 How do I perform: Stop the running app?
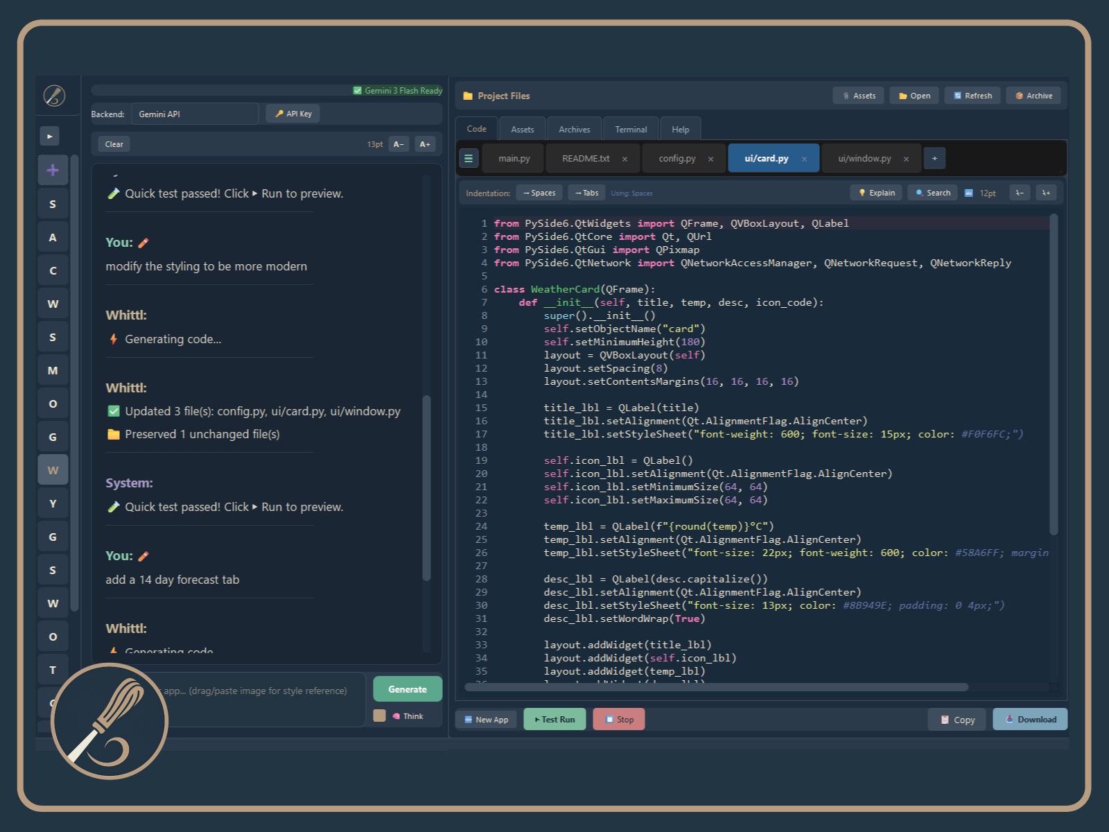coord(618,719)
